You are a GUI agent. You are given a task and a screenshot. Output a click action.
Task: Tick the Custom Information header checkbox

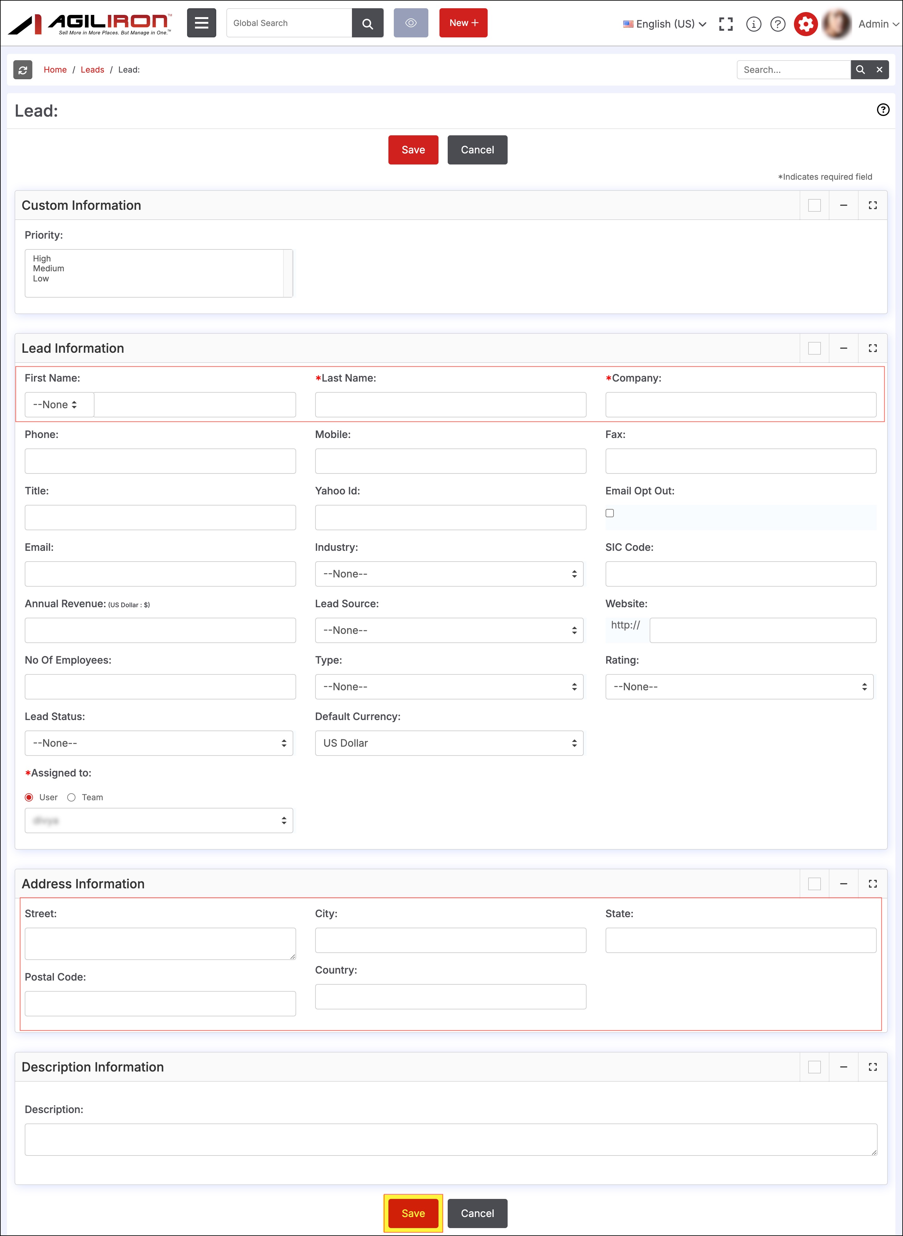click(814, 205)
